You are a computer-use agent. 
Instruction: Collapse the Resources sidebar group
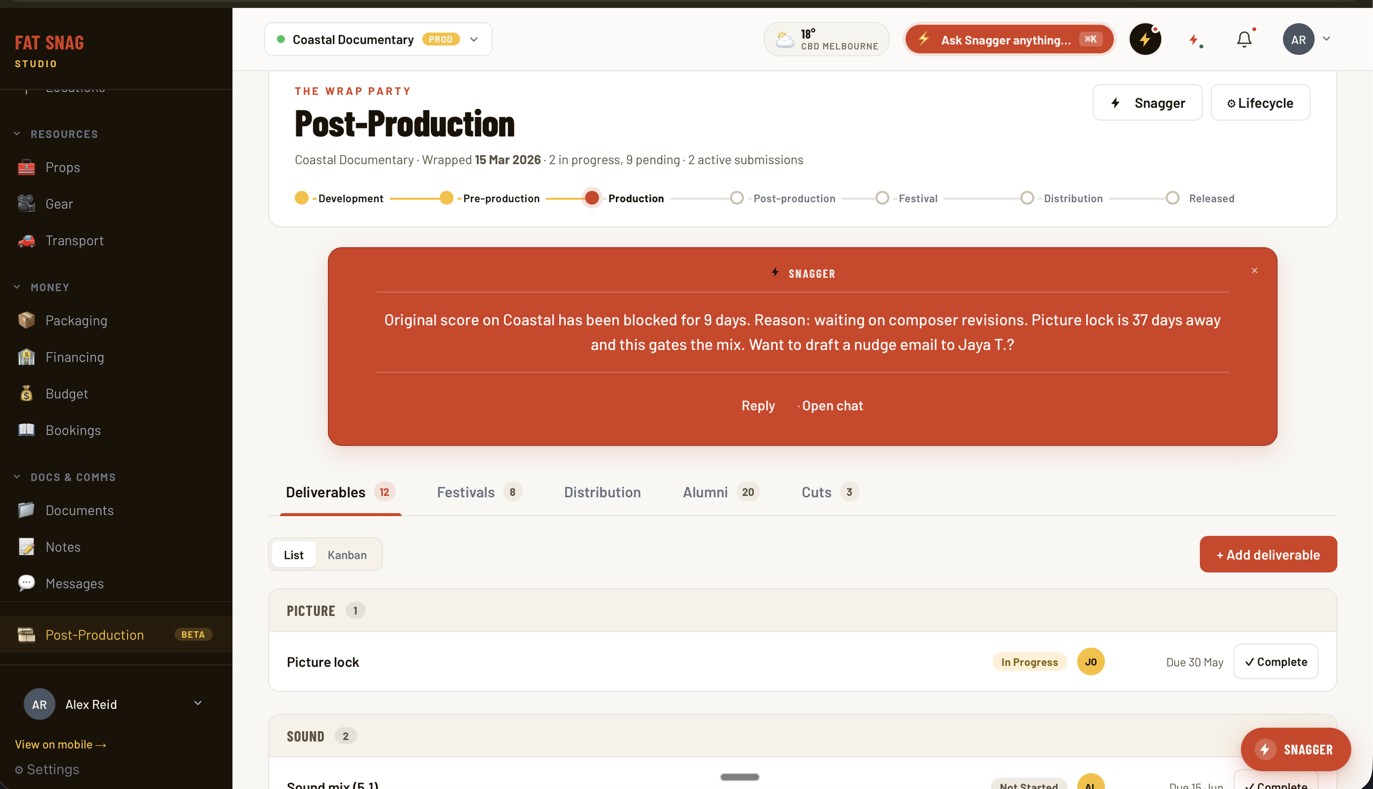[56, 134]
